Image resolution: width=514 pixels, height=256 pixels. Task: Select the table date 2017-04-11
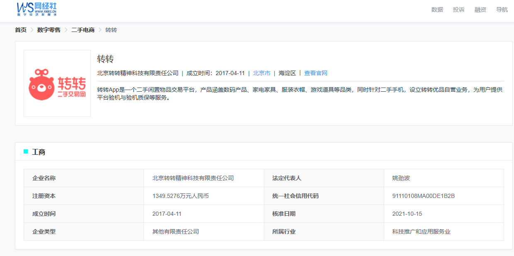pos(167,214)
